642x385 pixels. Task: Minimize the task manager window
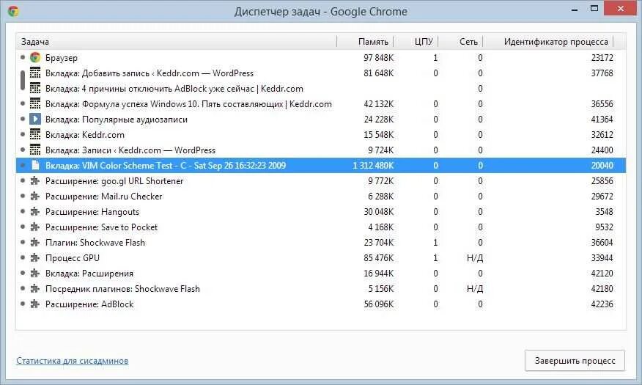(x=575, y=9)
